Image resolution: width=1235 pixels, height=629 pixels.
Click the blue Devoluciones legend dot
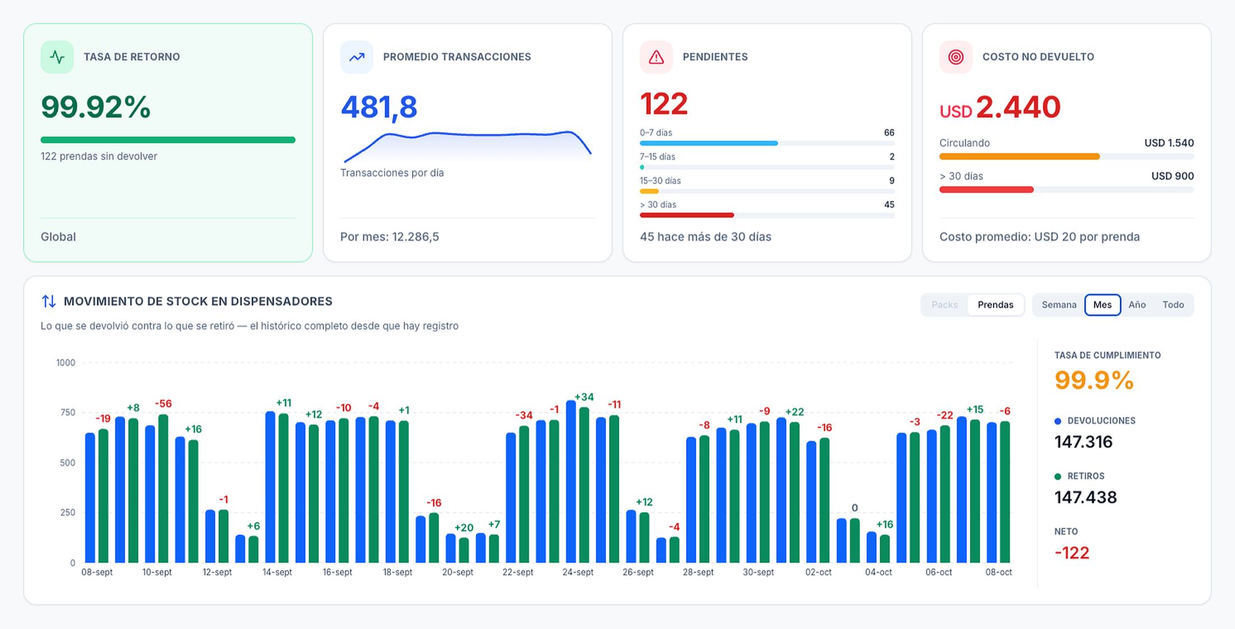1058,421
